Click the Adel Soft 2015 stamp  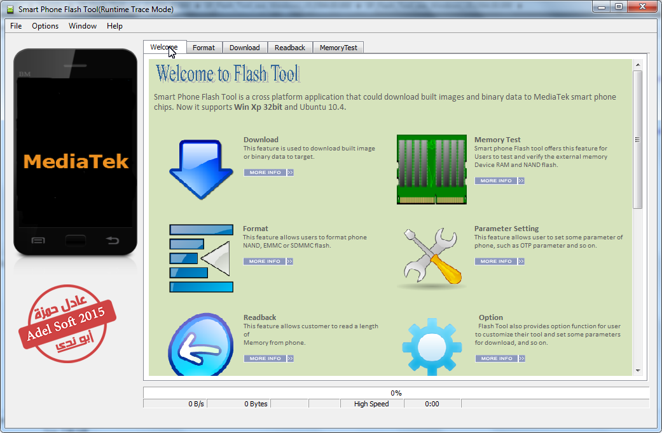pos(67,323)
